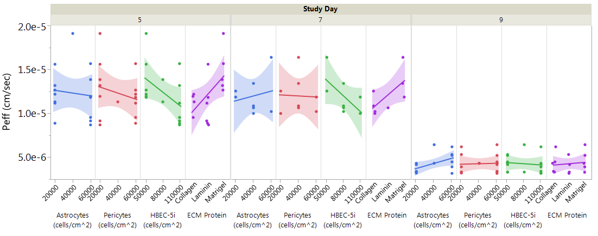Click the Study Day header bar
The width and height of the screenshot is (598, 236).
pos(320,9)
